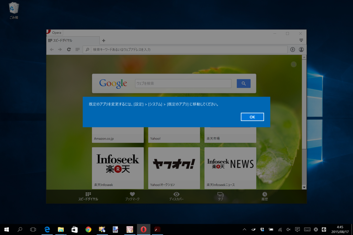Open the Opera menu button

(x=54, y=33)
